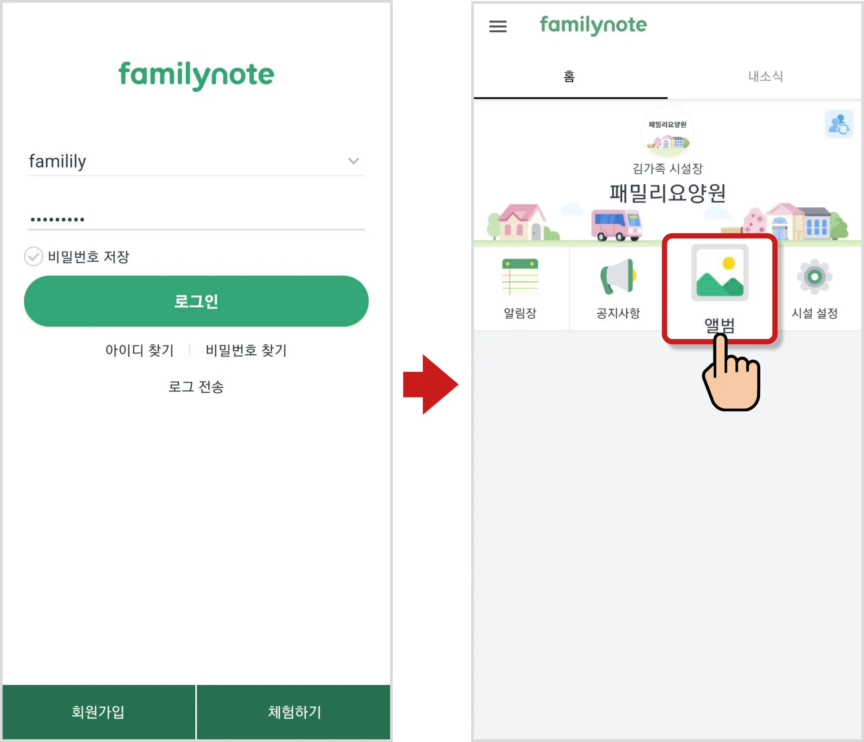The height and width of the screenshot is (742, 864).
Task: Switch to the 내소식 tab
Action: 765,76
